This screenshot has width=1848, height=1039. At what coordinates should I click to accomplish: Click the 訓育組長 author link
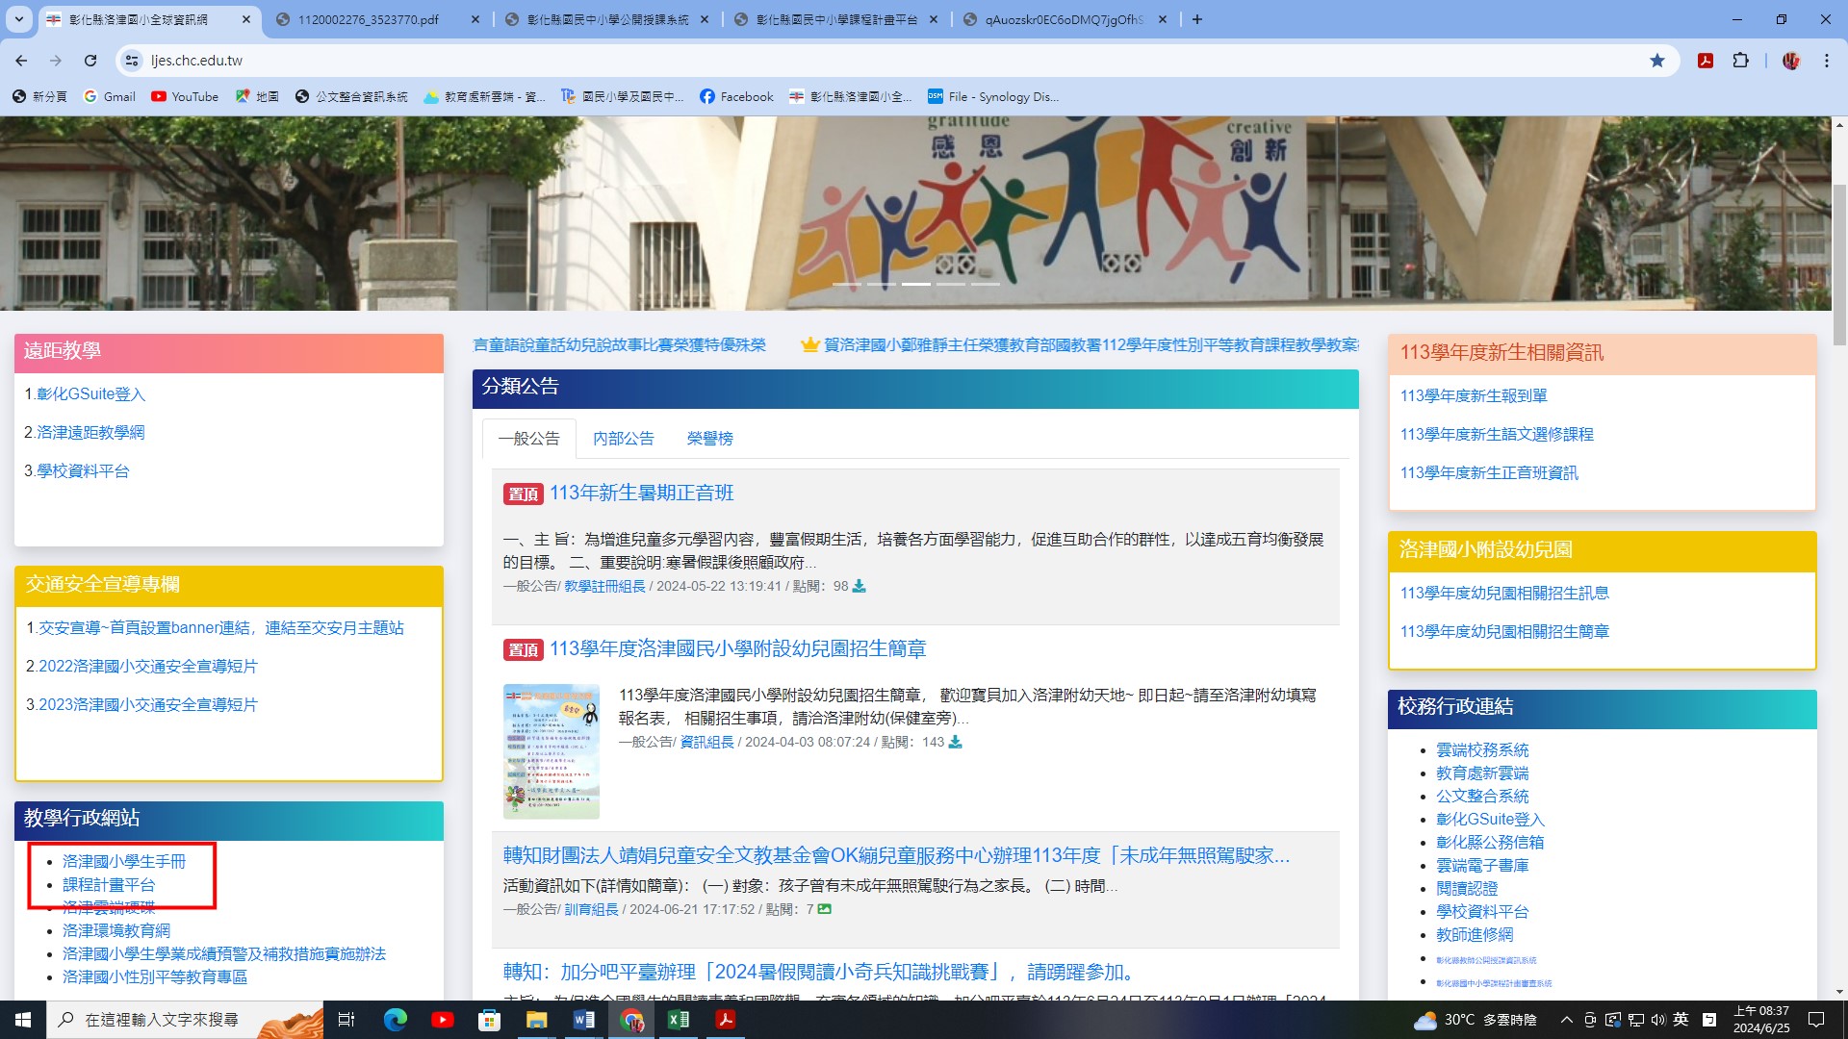(591, 909)
